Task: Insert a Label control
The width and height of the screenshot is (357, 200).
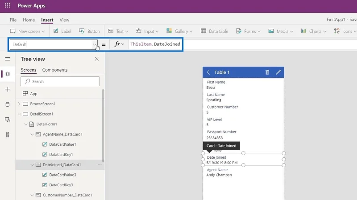Action: [62, 31]
